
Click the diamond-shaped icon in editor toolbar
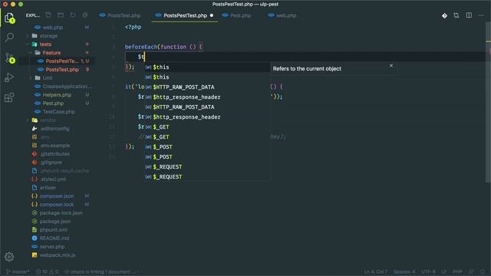point(444,15)
